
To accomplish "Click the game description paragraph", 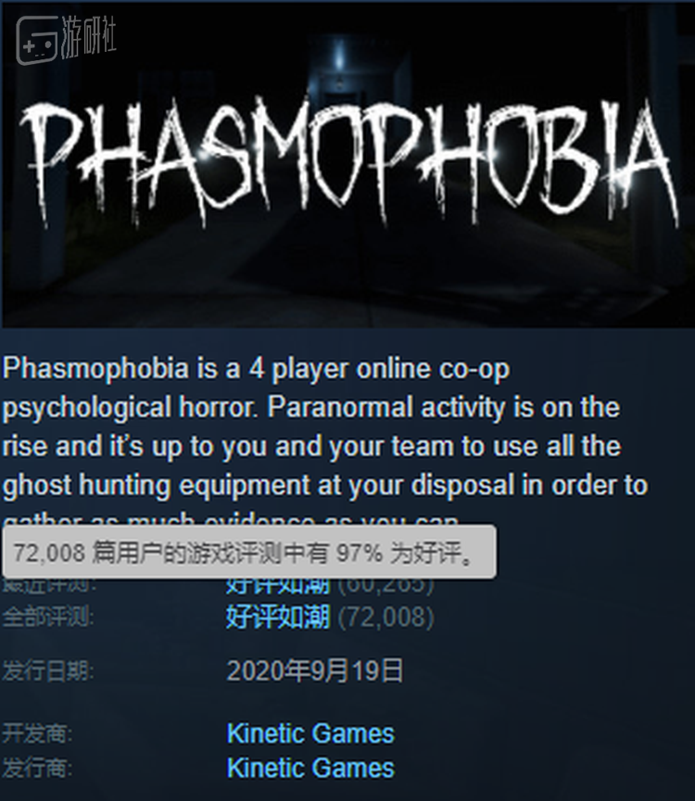I will click(x=324, y=440).
